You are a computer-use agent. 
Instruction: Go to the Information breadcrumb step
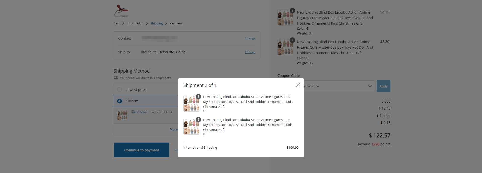(x=135, y=23)
